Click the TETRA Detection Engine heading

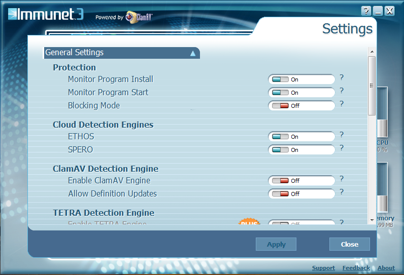click(104, 213)
